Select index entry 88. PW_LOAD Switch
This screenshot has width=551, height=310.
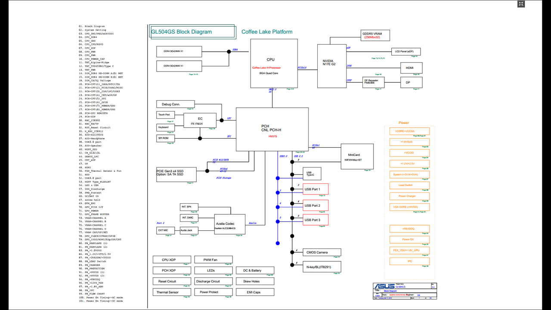93,261
